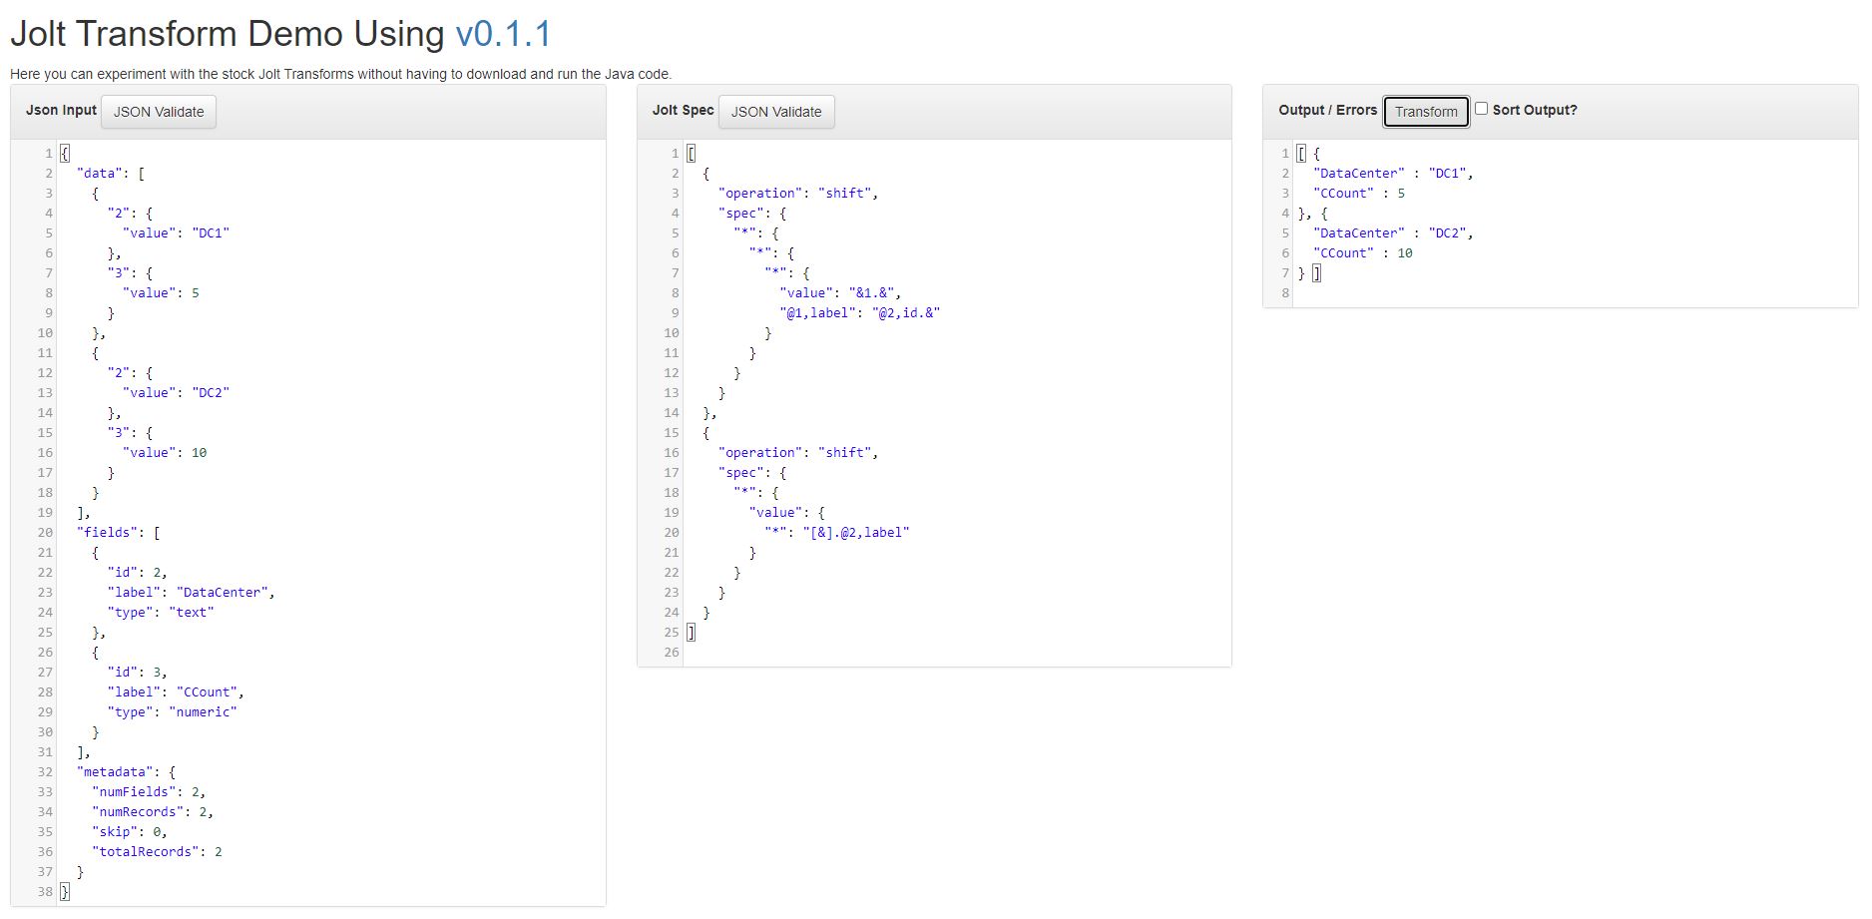Click "value": "&1.&" line in Jolt Spec
This screenshot has width=1872, height=919.
[x=841, y=292]
